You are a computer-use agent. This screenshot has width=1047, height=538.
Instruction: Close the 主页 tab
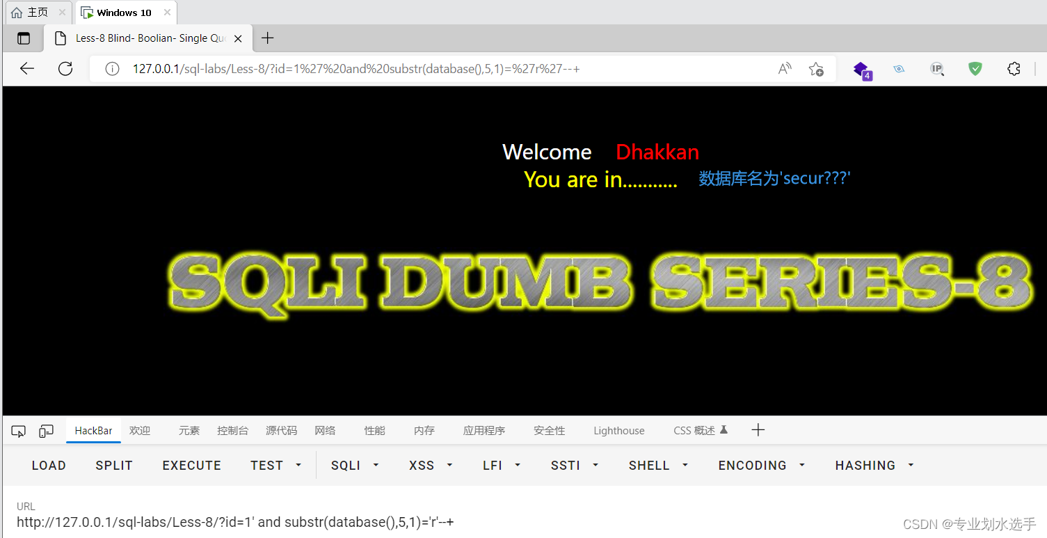click(62, 13)
